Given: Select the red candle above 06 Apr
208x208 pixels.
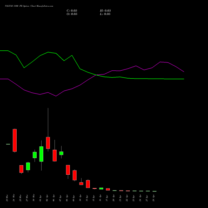Looking at the screenshot, I should coord(54,156).
